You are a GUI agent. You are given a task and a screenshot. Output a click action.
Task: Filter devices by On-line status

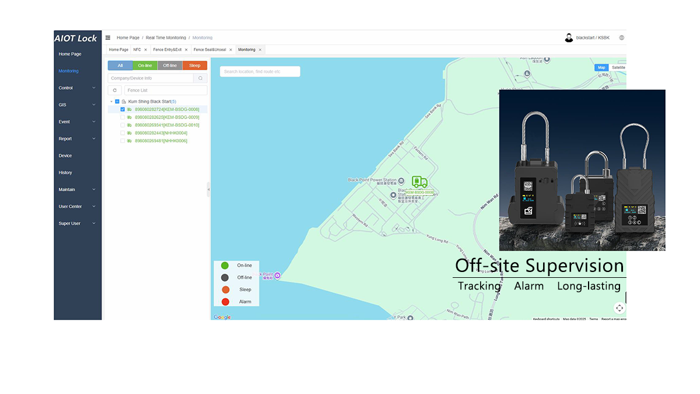145,65
